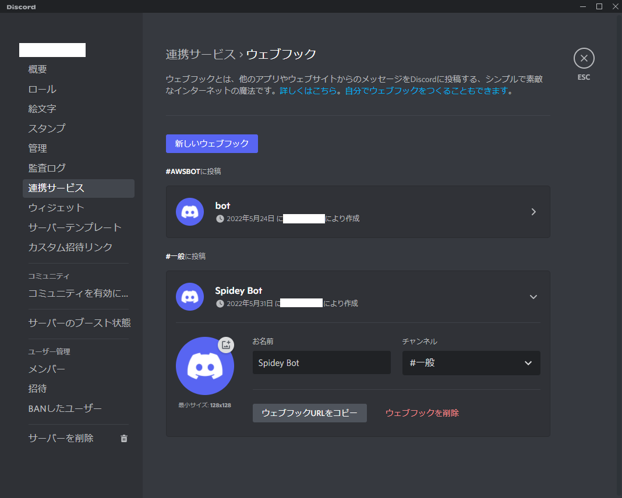Click the 新しいウェブフック button
622x498 pixels.
[212, 144]
